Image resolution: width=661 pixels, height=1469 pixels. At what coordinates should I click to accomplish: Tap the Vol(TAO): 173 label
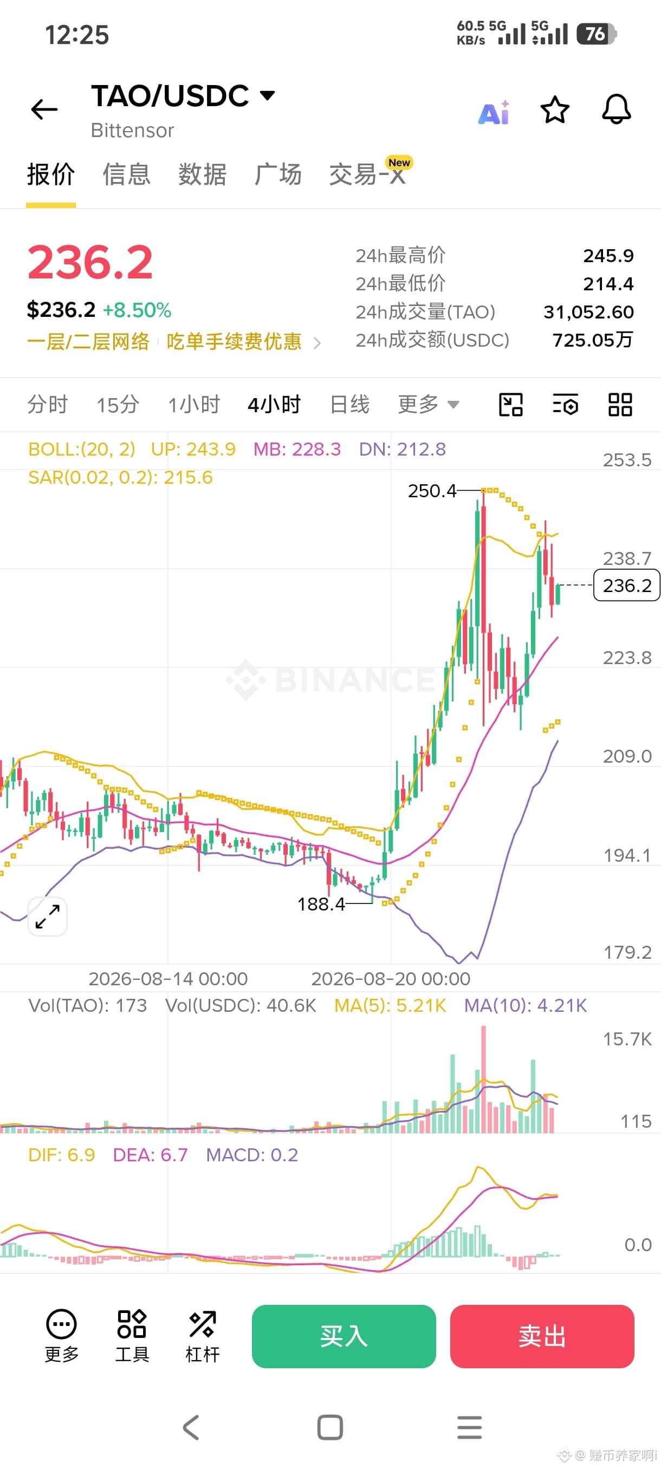[x=87, y=1005]
